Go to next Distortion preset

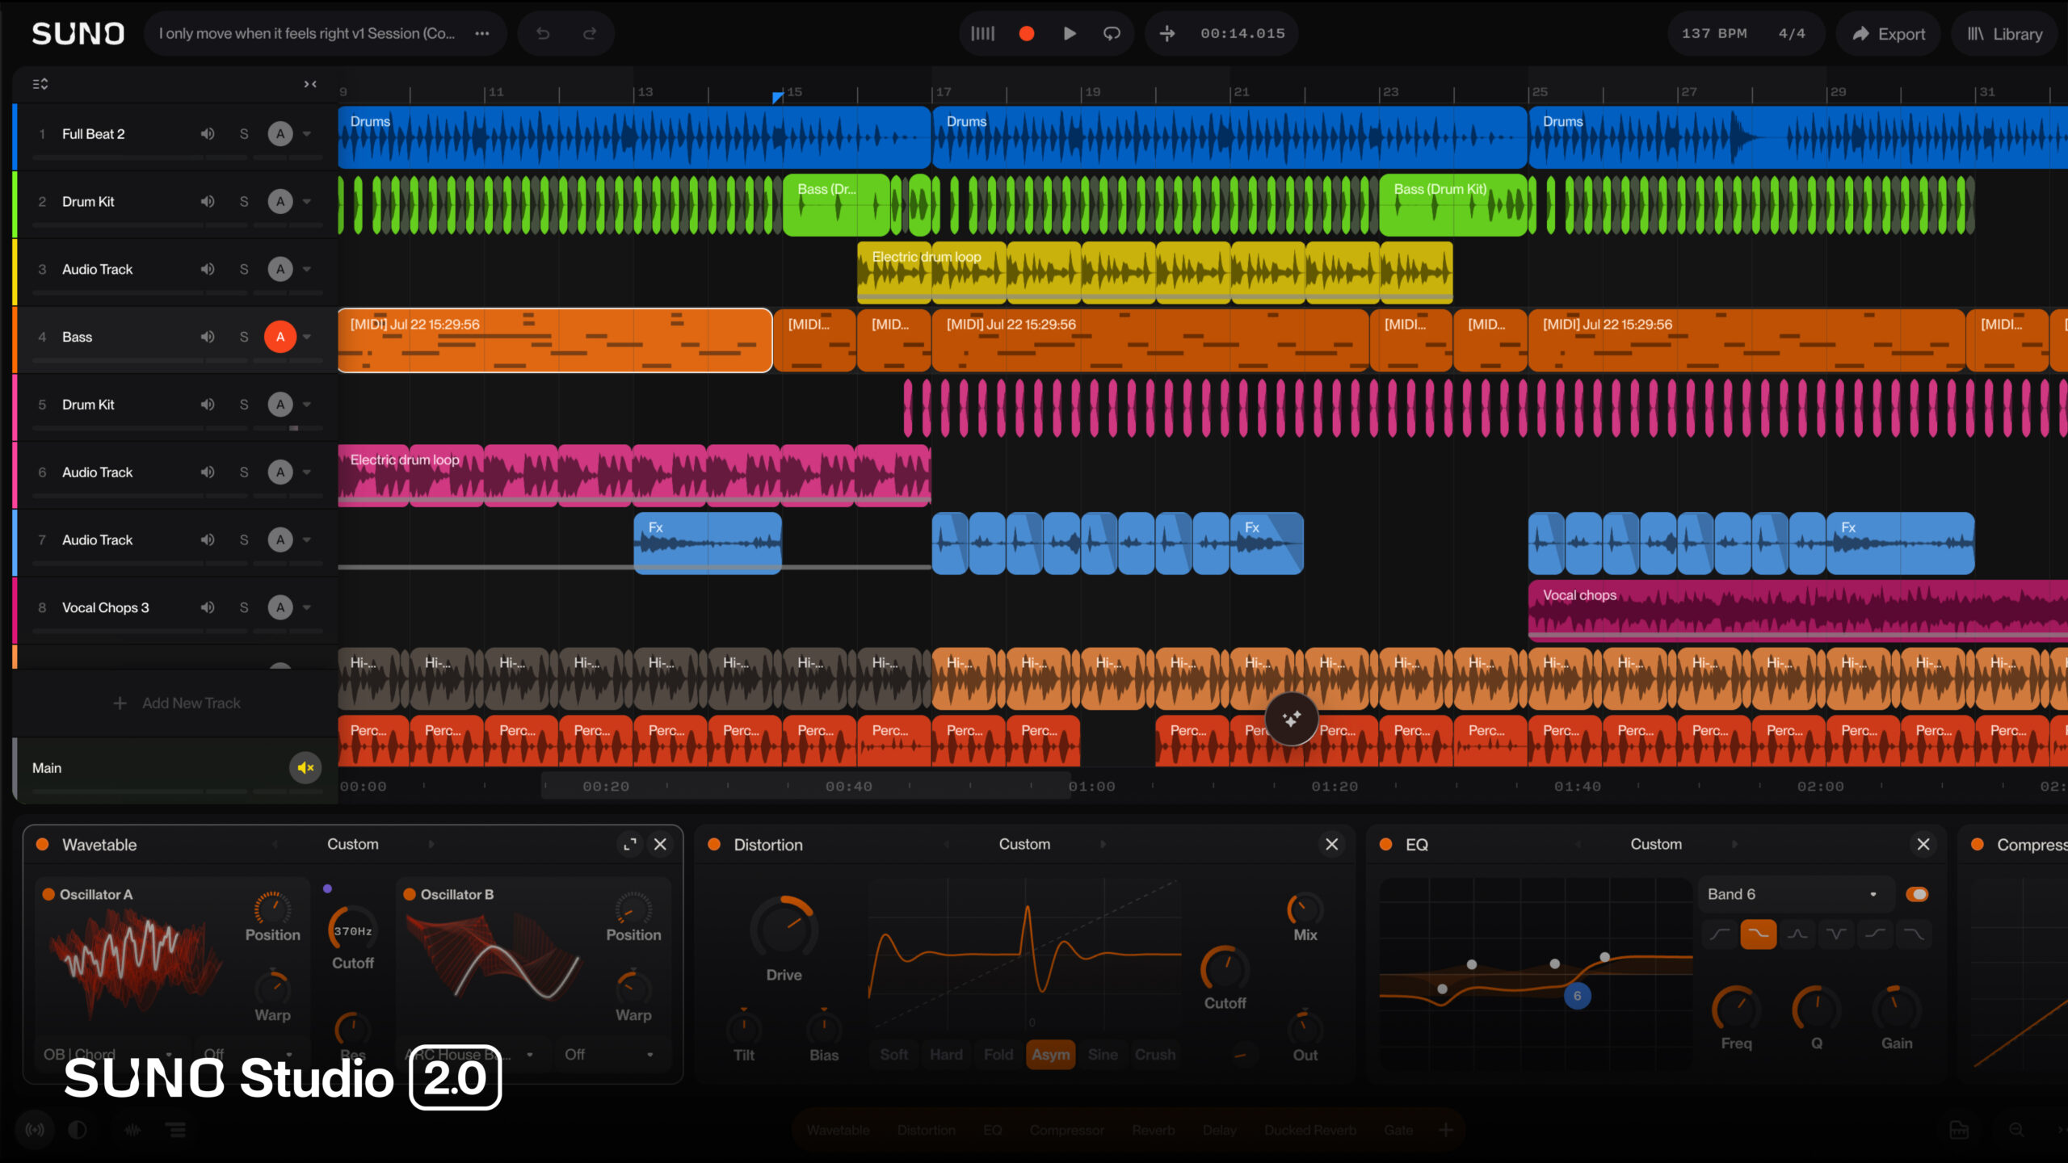[x=1103, y=844]
